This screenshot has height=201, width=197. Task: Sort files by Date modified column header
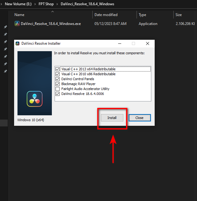point(106,15)
